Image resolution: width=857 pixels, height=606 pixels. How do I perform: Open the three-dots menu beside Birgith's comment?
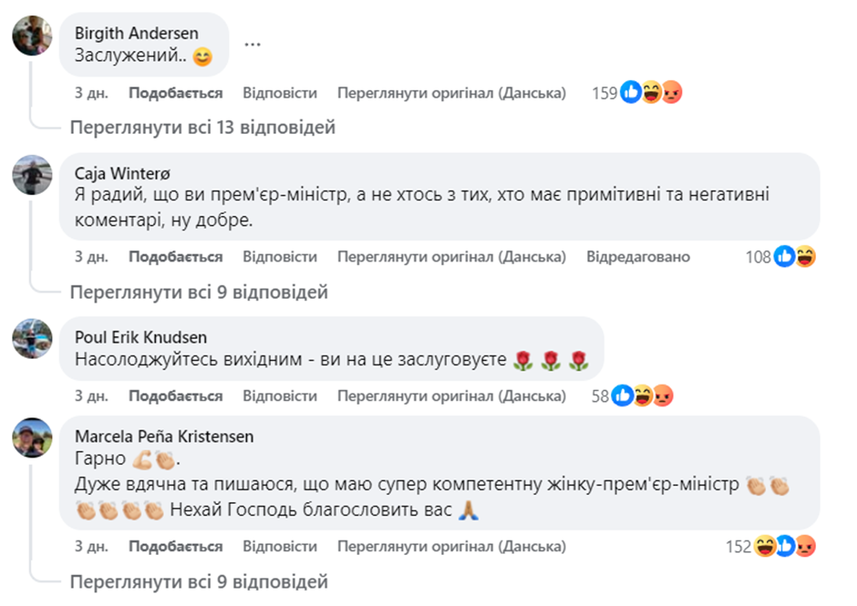coord(253,44)
